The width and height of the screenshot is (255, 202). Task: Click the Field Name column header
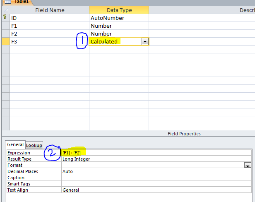click(49, 10)
